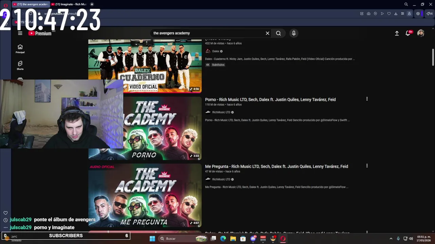Open File Explorer from the taskbar

click(233, 239)
